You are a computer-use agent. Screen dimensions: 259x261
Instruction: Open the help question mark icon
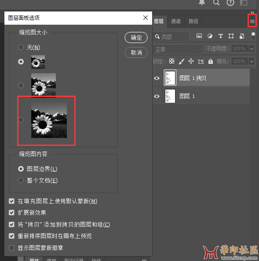[x=230, y=3]
